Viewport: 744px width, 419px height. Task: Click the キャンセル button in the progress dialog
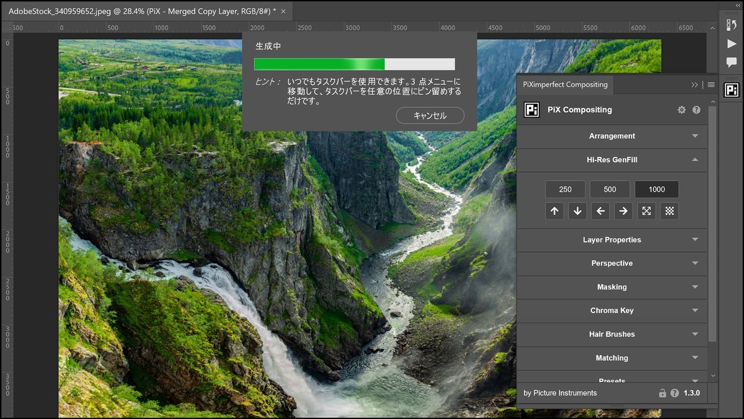click(430, 115)
